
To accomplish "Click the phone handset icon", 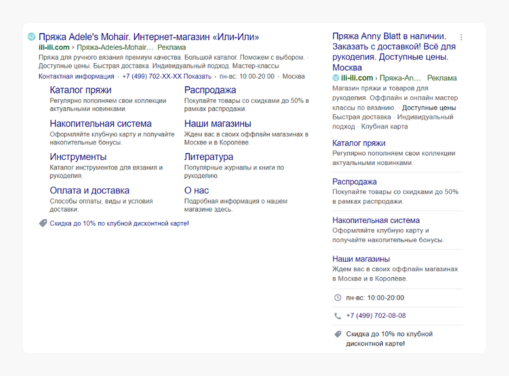I will point(338,316).
